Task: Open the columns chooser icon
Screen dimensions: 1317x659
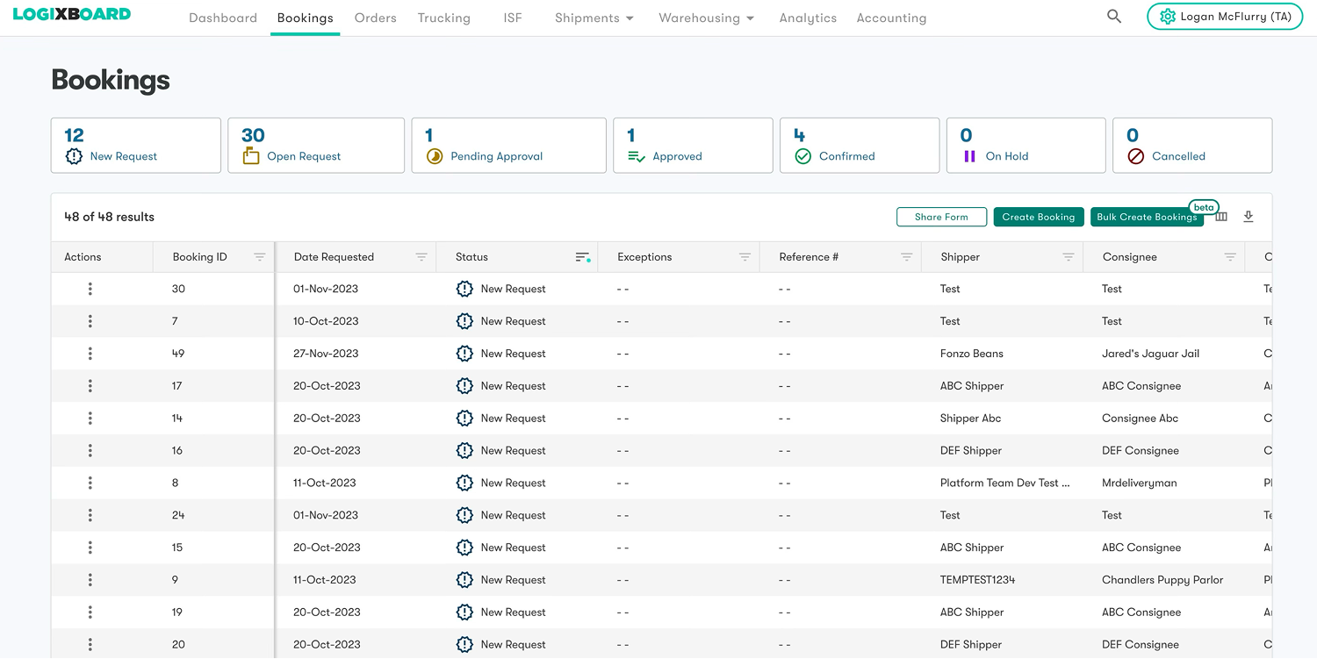Action: pyautogui.click(x=1221, y=217)
